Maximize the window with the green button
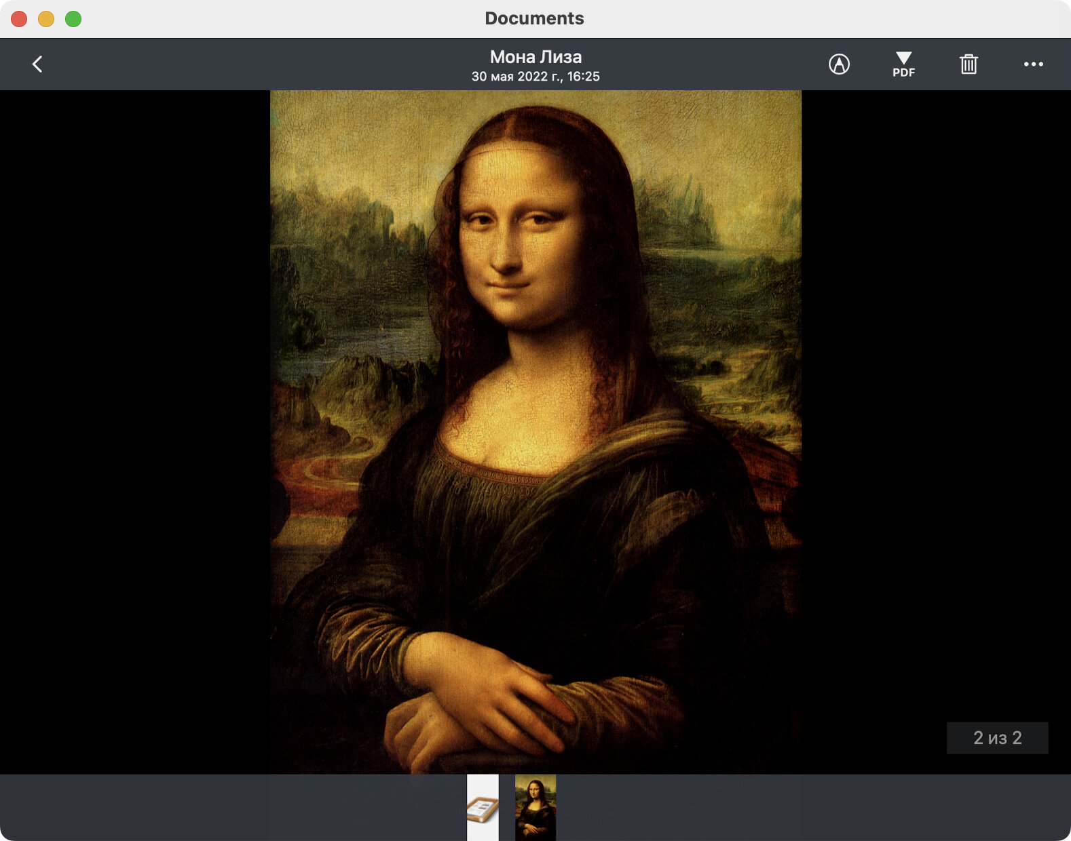This screenshot has height=841, width=1071. [x=73, y=19]
